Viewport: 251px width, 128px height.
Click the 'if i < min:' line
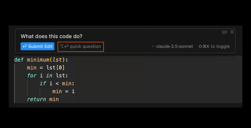tap(57, 84)
